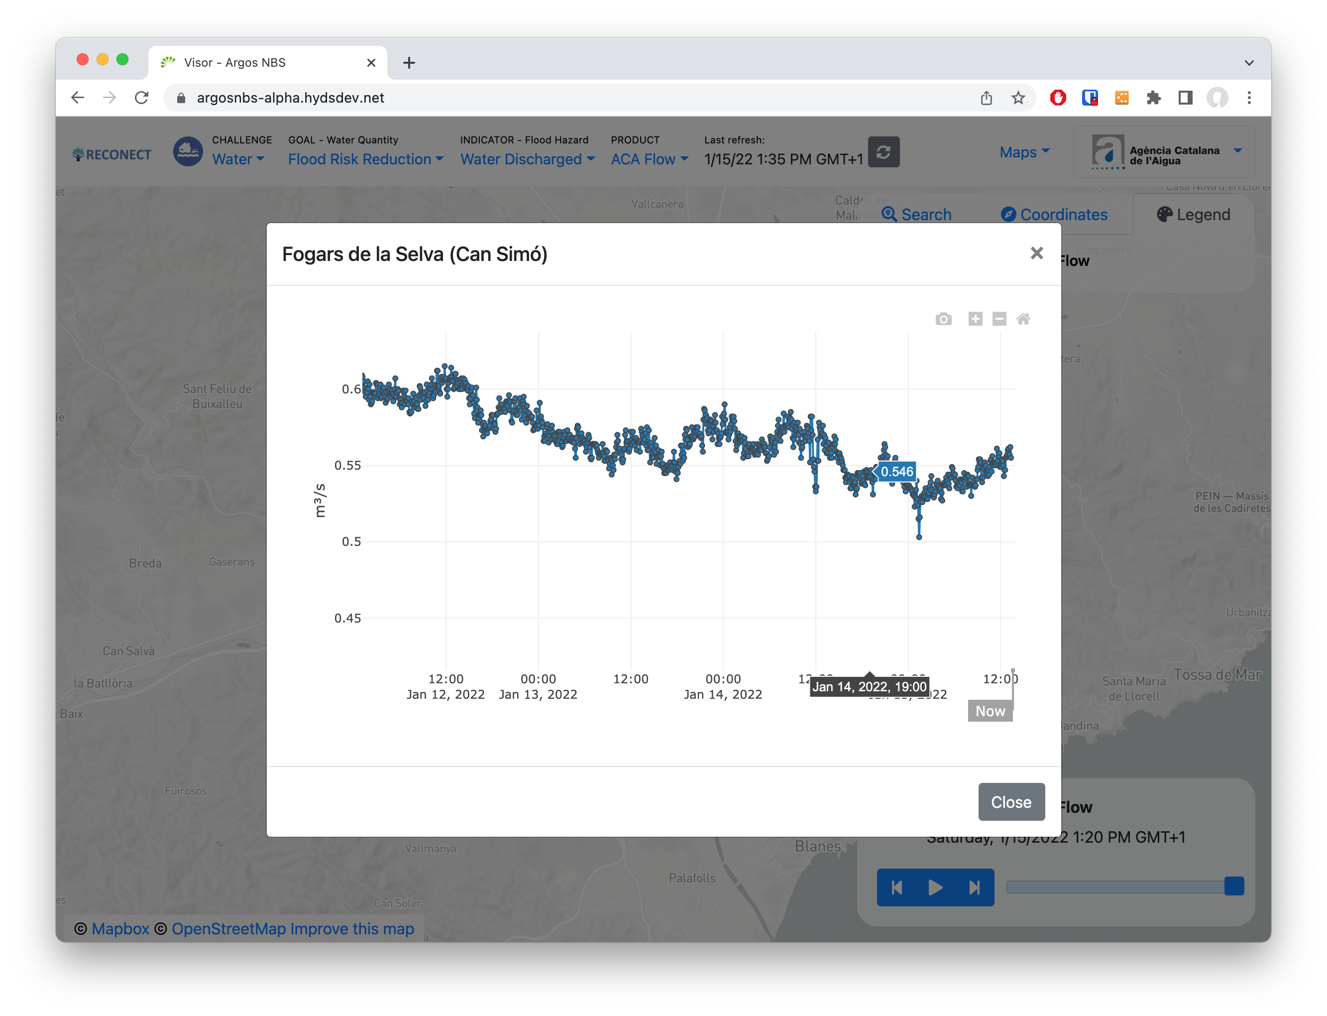Switch to the Search tab
1327x1016 pixels.
pyautogui.click(x=916, y=214)
